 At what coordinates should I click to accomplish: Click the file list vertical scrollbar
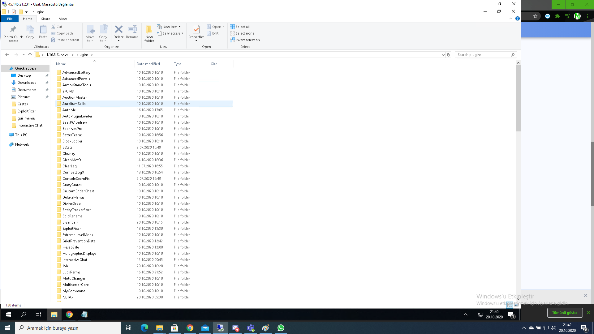coord(518,98)
